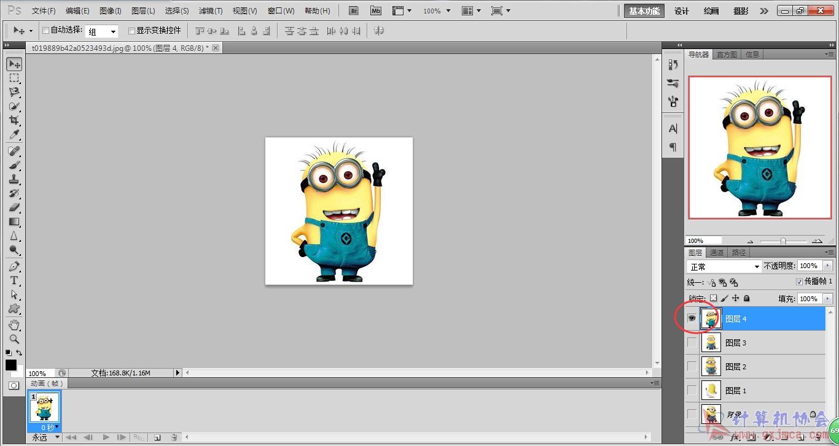Select the Lasso tool
The width and height of the screenshot is (839, 446).
point(14,92)
